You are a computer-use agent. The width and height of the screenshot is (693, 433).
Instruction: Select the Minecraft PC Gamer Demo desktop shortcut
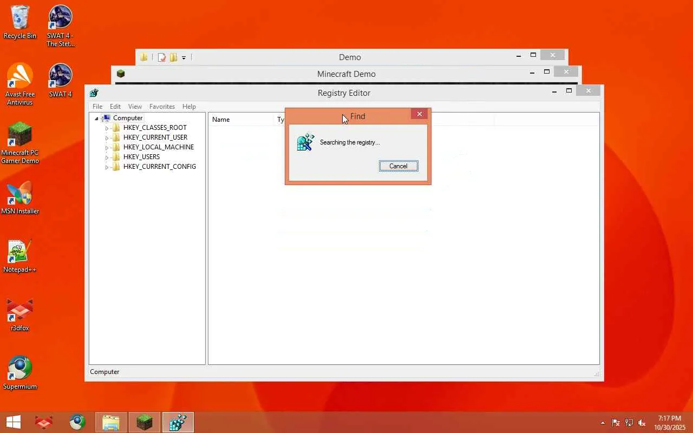tap(20, 143)
